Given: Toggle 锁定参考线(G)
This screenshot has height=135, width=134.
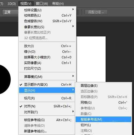Looking at the screenshot, I should (x=47, y=120).
